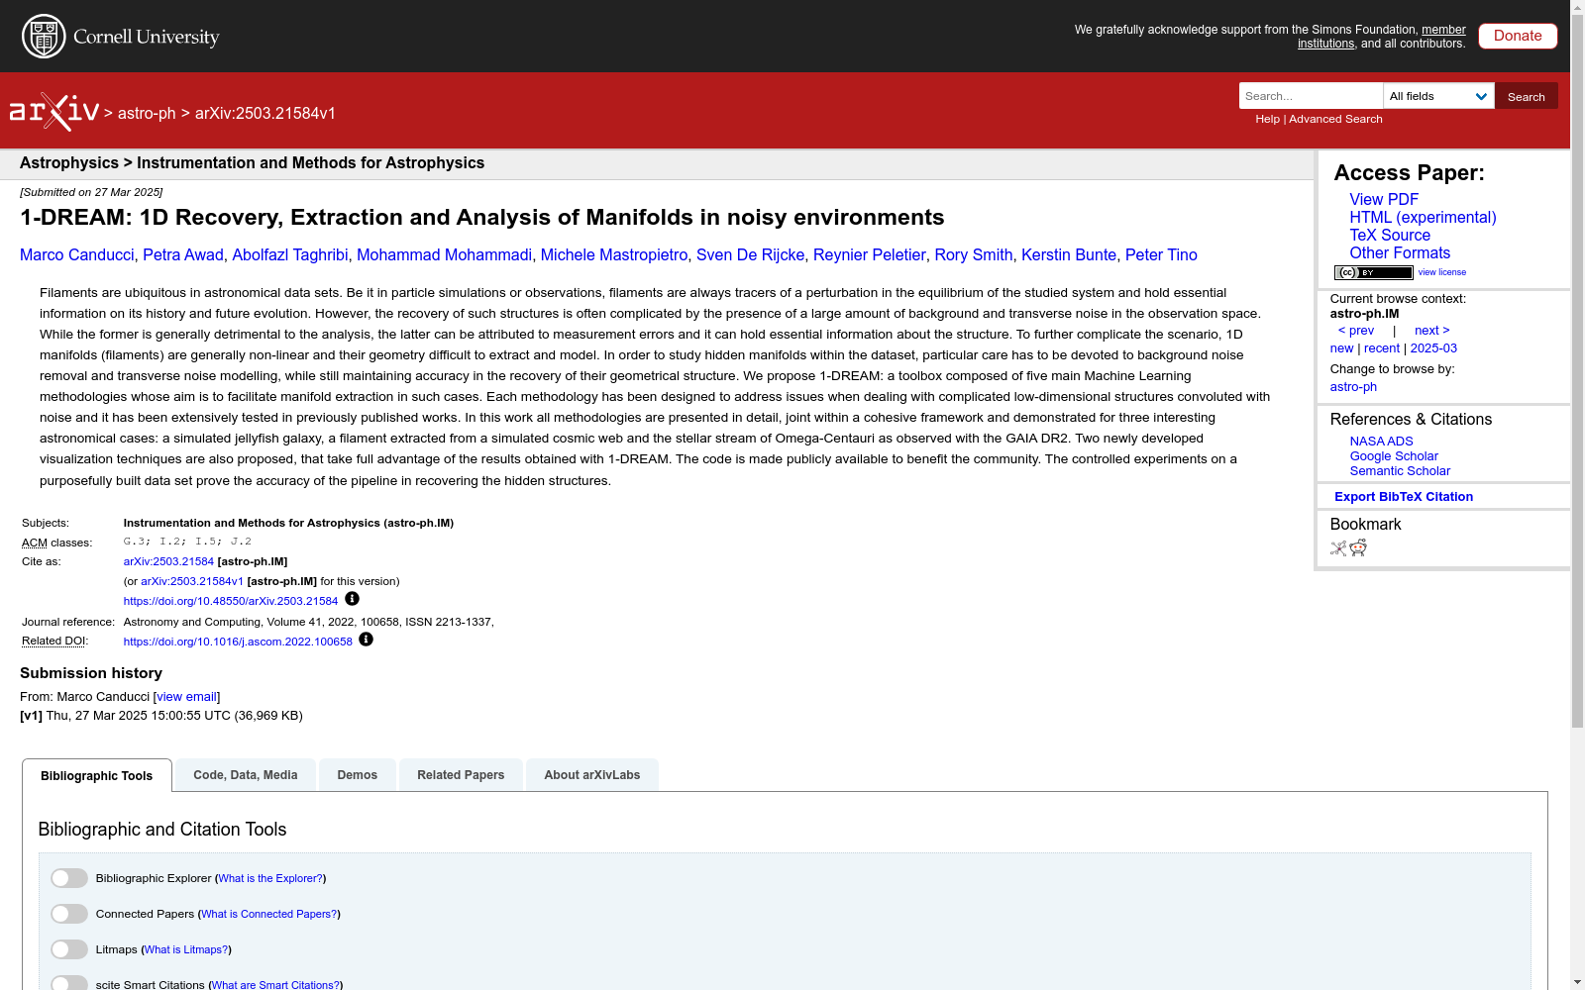Click view email link

pyautogui.click(x=186, y=697)
